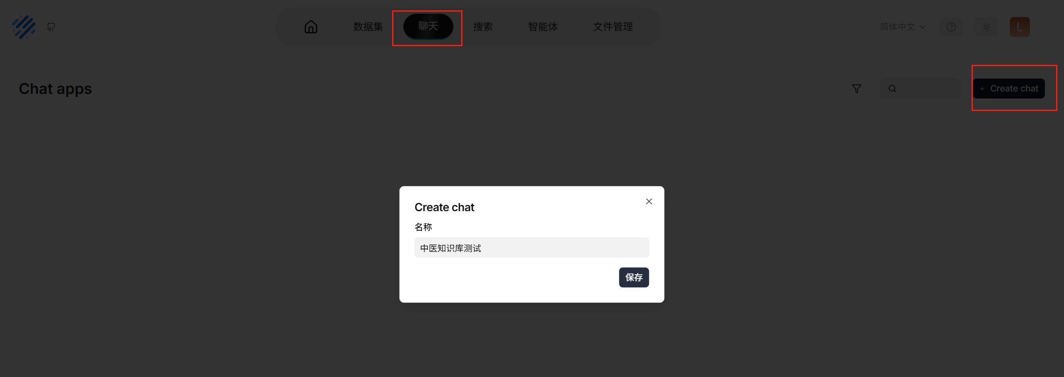Navigate to the 智能体 tab
Screen dimensions: 1064x377
tap(543, 27)
